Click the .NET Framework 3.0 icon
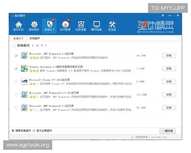191x153 pixels. [24, 108]
